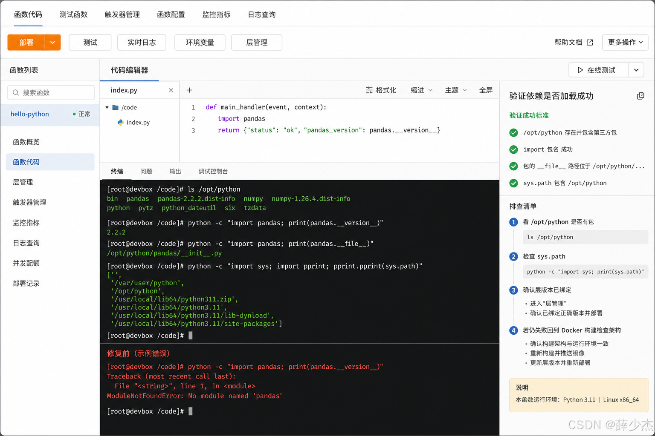Add a new file with plus icon

click(190, 90)
